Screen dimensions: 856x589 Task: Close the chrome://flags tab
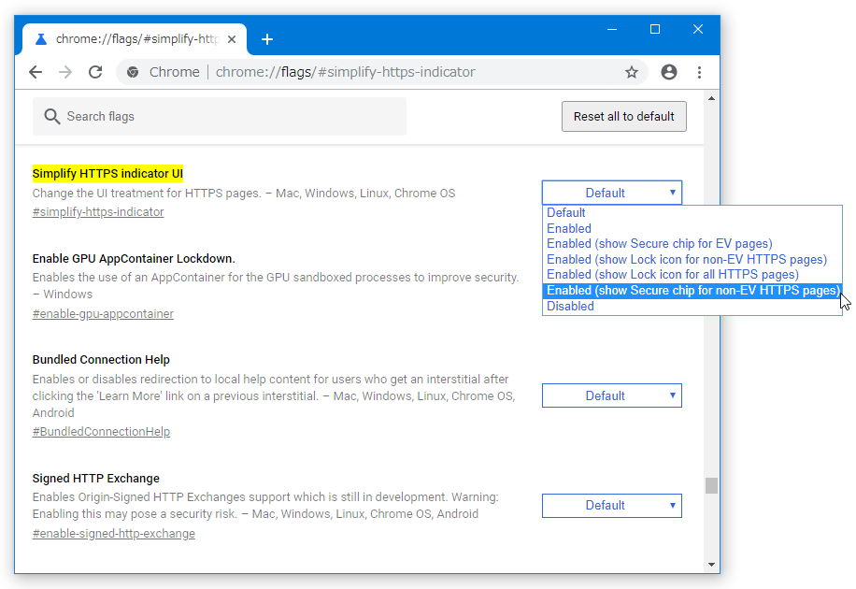click(x=232, y=39)
